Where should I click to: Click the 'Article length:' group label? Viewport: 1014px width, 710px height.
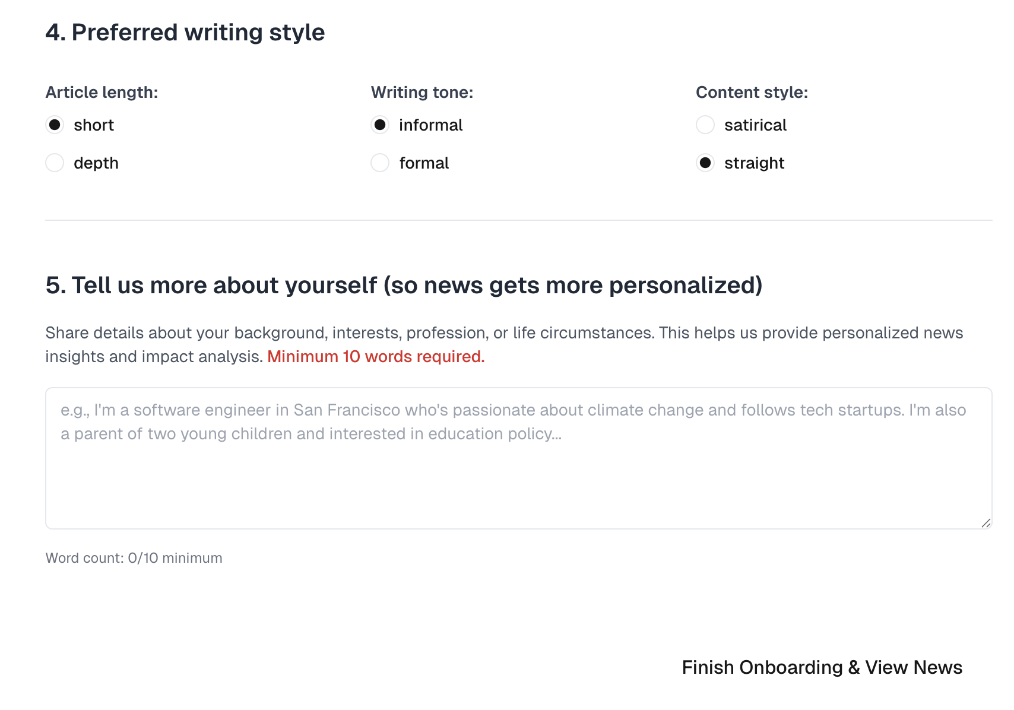[102, 93]
